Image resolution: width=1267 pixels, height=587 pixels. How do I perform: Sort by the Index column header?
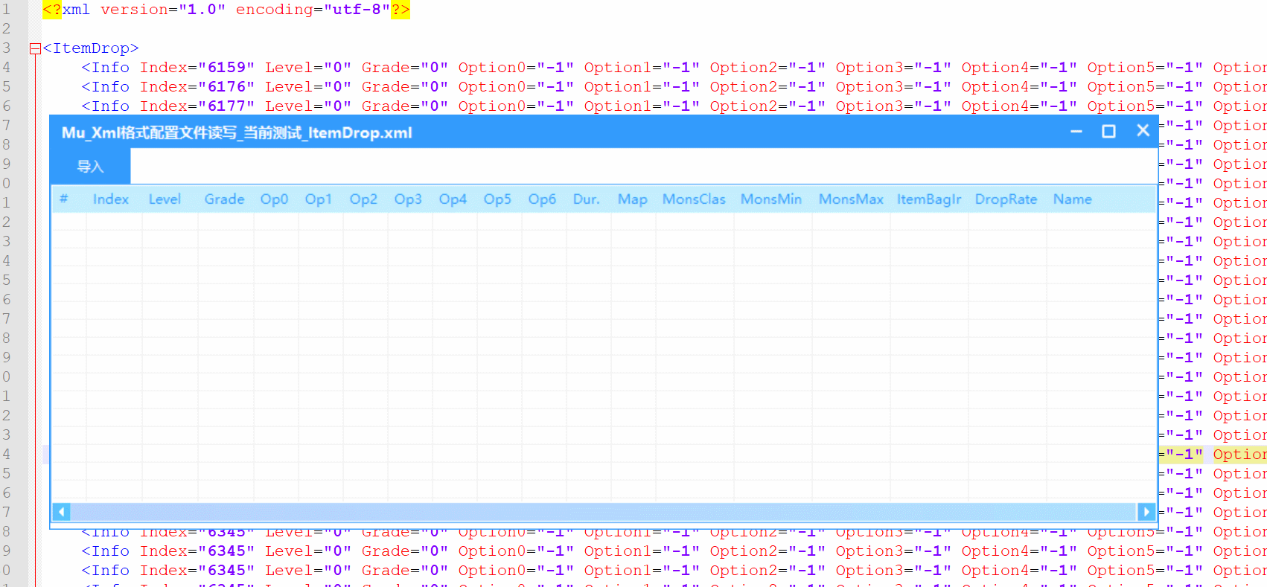(110, 199)
